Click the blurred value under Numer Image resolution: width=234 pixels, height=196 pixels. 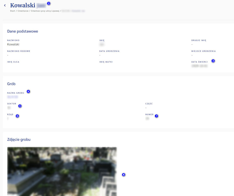(147, 119)
